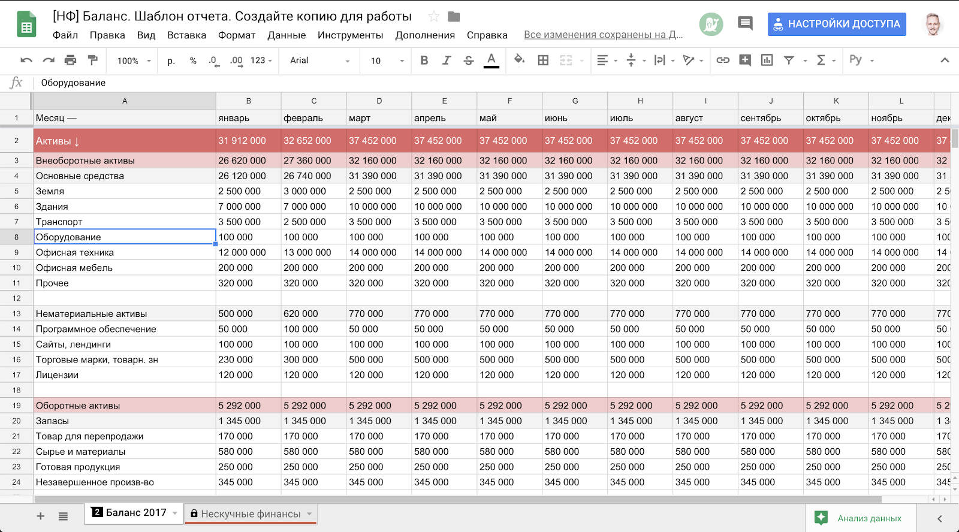Toggle italic formatting
The image size is (959, 532).
447,61
